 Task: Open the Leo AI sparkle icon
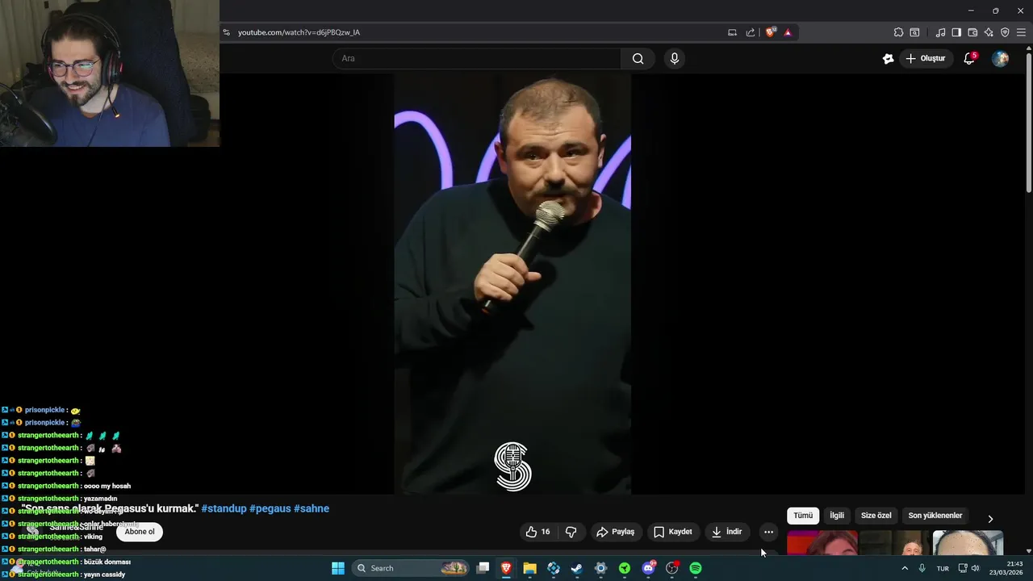pos(989,32)
